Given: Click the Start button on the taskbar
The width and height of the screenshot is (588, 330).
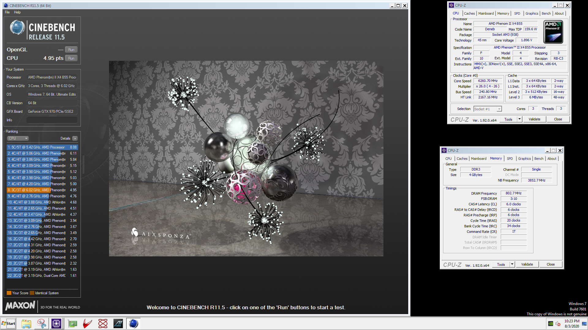Looking at the screenshot, I should pos(8,324).
